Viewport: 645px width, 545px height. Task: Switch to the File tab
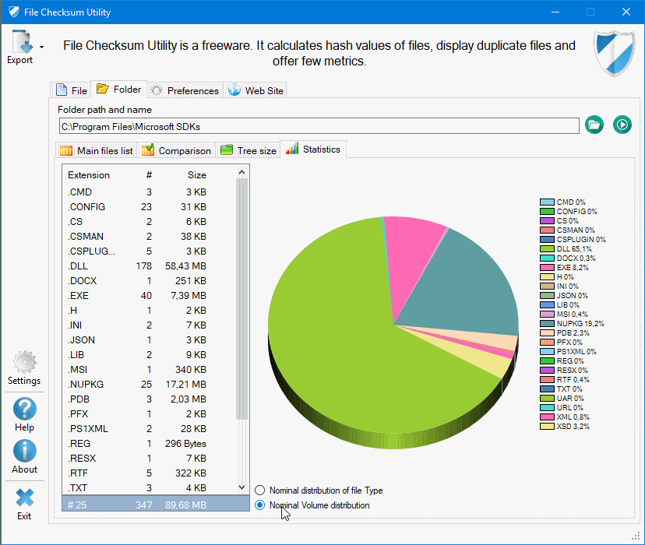click(71, 90)
